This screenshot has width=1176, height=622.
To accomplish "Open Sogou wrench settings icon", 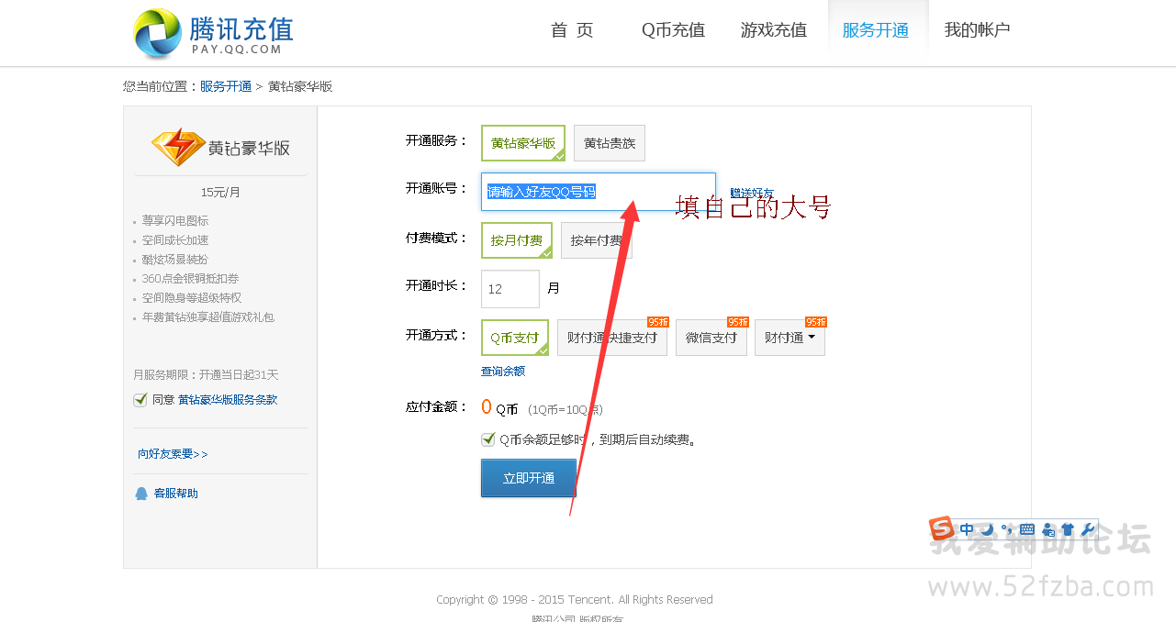I will 1088,529.
